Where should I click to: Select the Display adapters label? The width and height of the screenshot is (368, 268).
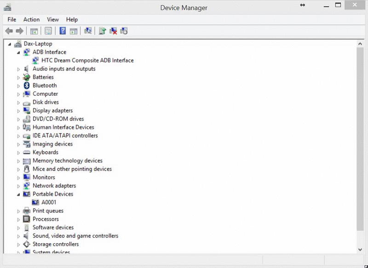52,111
